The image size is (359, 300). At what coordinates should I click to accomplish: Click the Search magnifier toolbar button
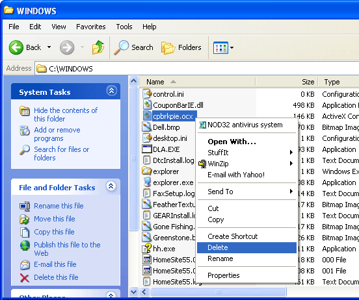click(x=133, y=47)
